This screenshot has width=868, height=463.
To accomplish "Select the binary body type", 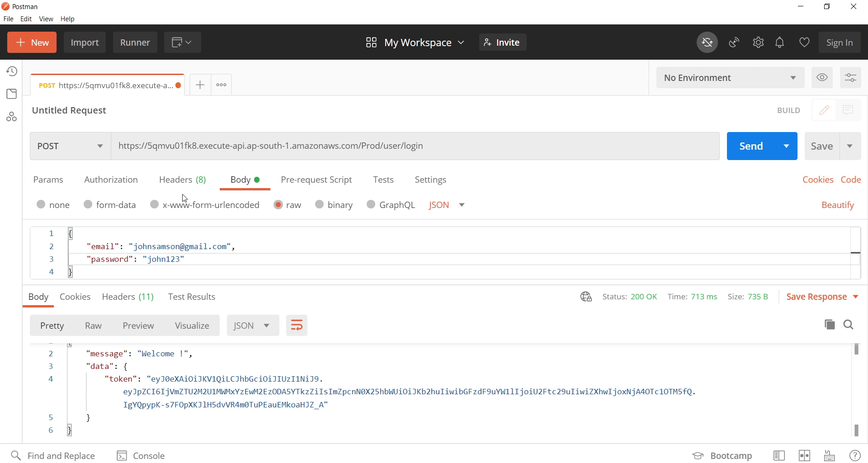I will coord(320,205).
